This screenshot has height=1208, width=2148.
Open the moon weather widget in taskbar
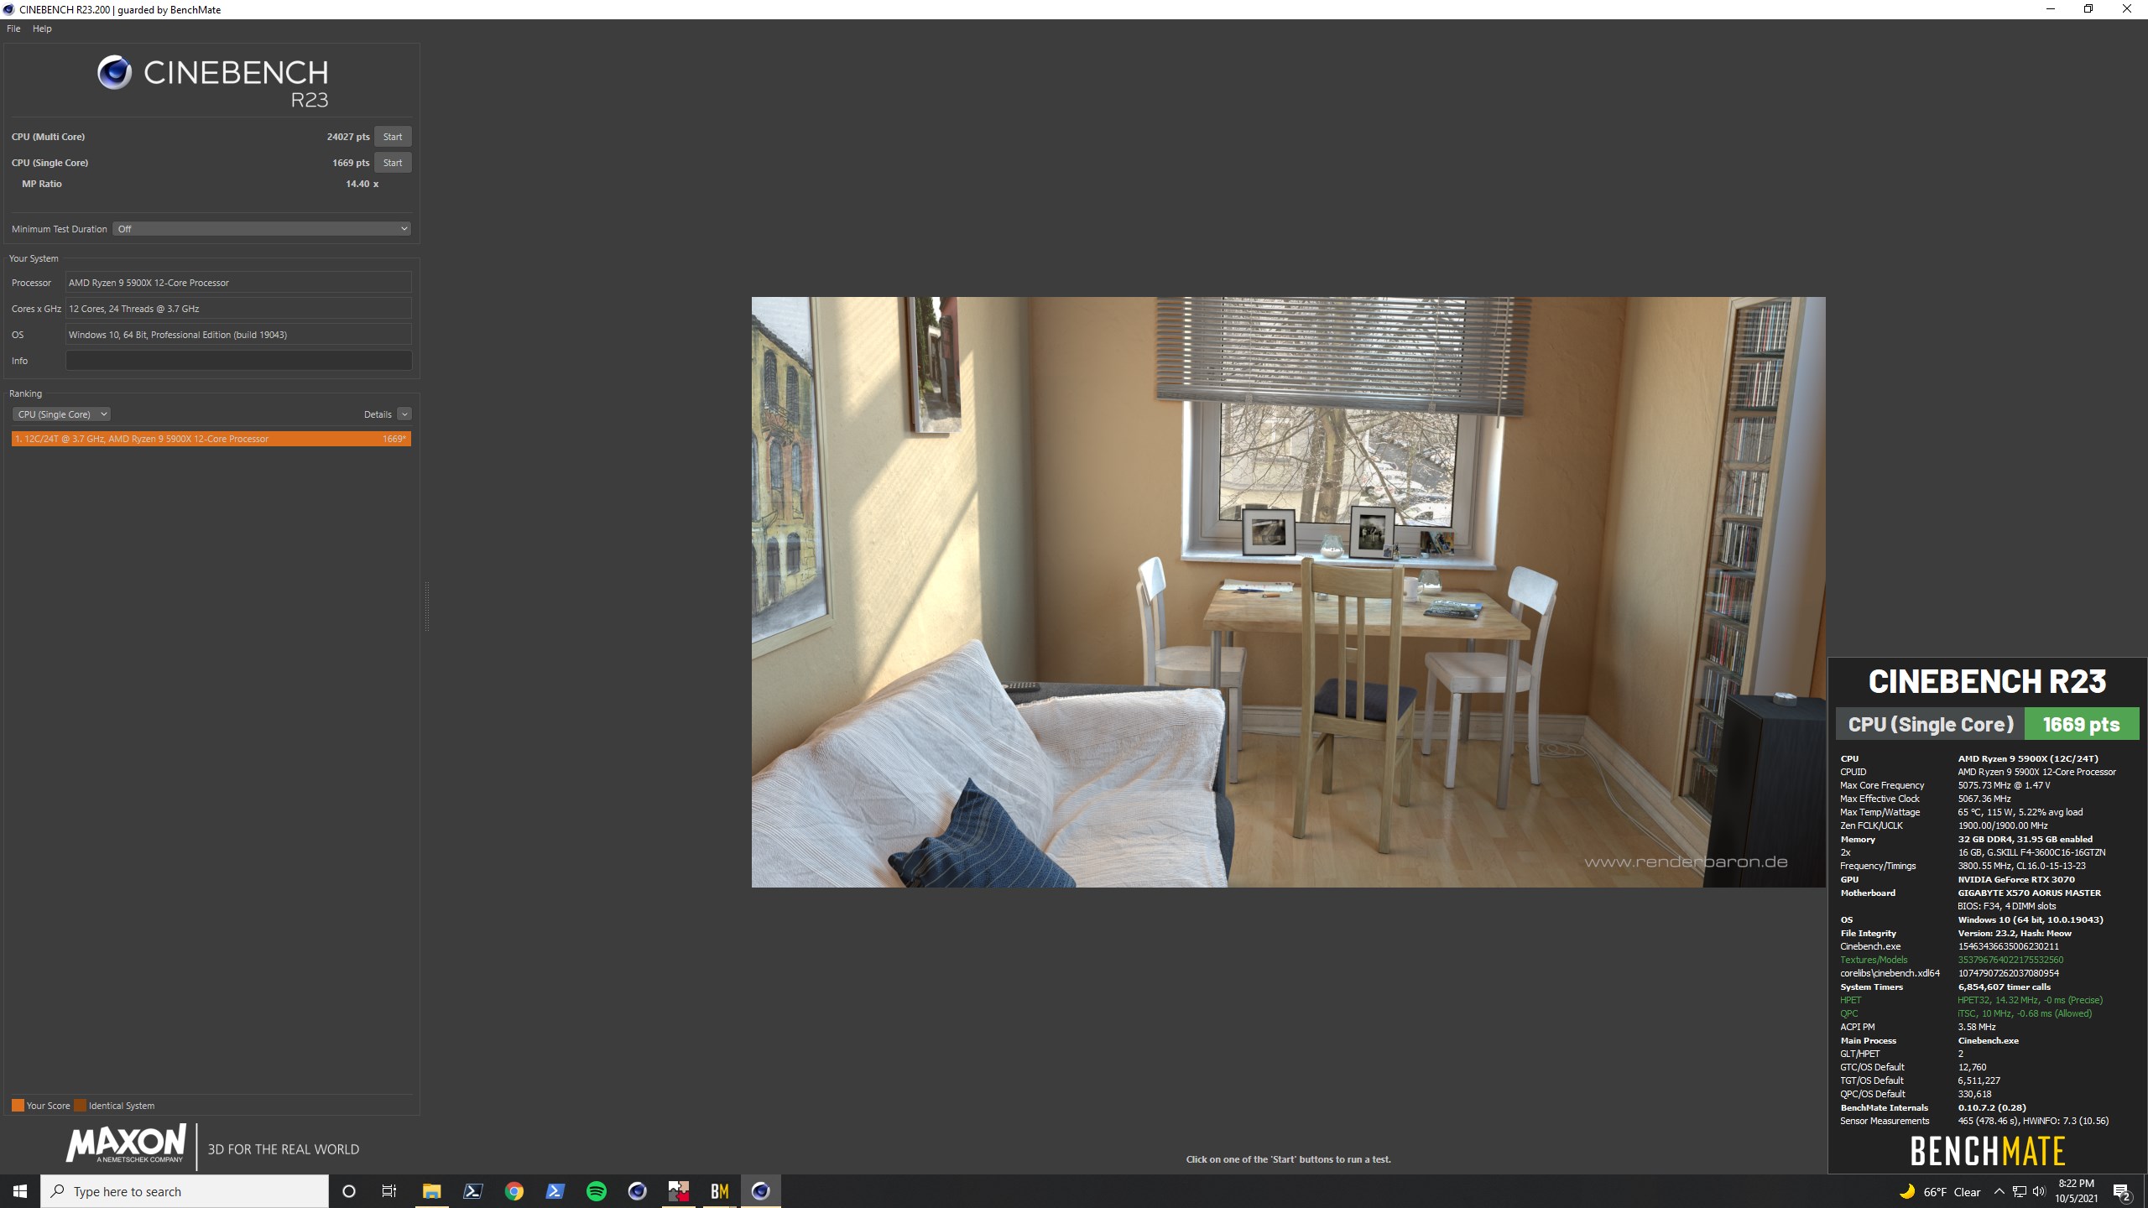(x=1907, y=1191)
